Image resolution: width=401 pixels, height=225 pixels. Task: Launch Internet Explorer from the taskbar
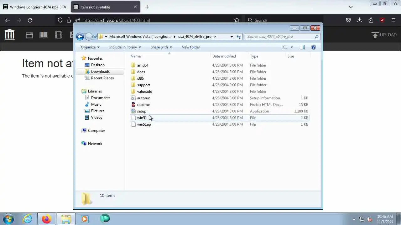point(28,219)
